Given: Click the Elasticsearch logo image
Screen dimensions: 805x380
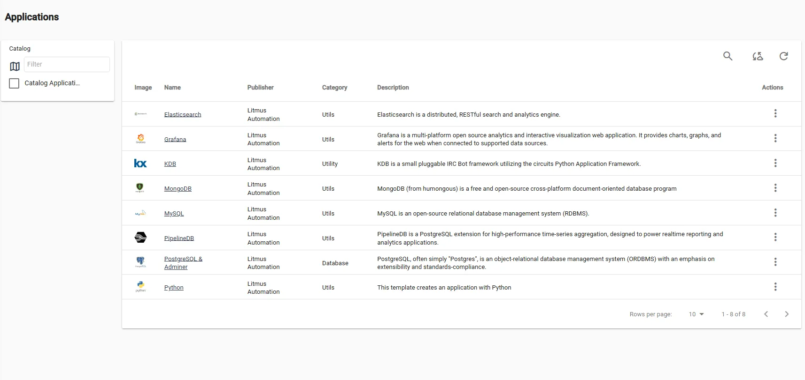Looking at the screenshot, I should coord(140,114).
